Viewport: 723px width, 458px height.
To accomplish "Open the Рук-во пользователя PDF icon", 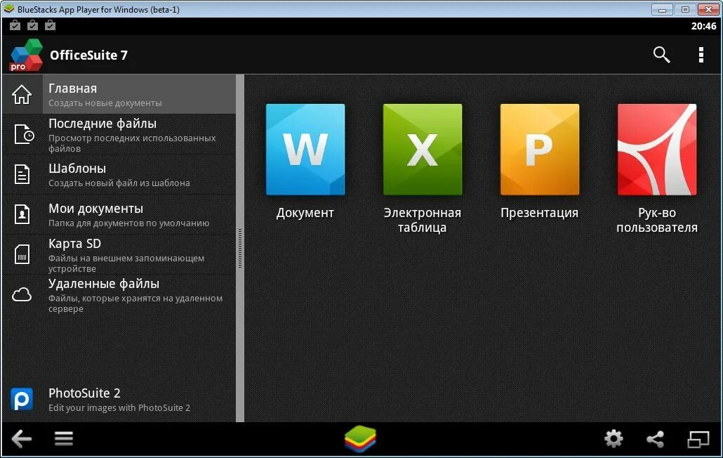I will [x=657, y=150].
